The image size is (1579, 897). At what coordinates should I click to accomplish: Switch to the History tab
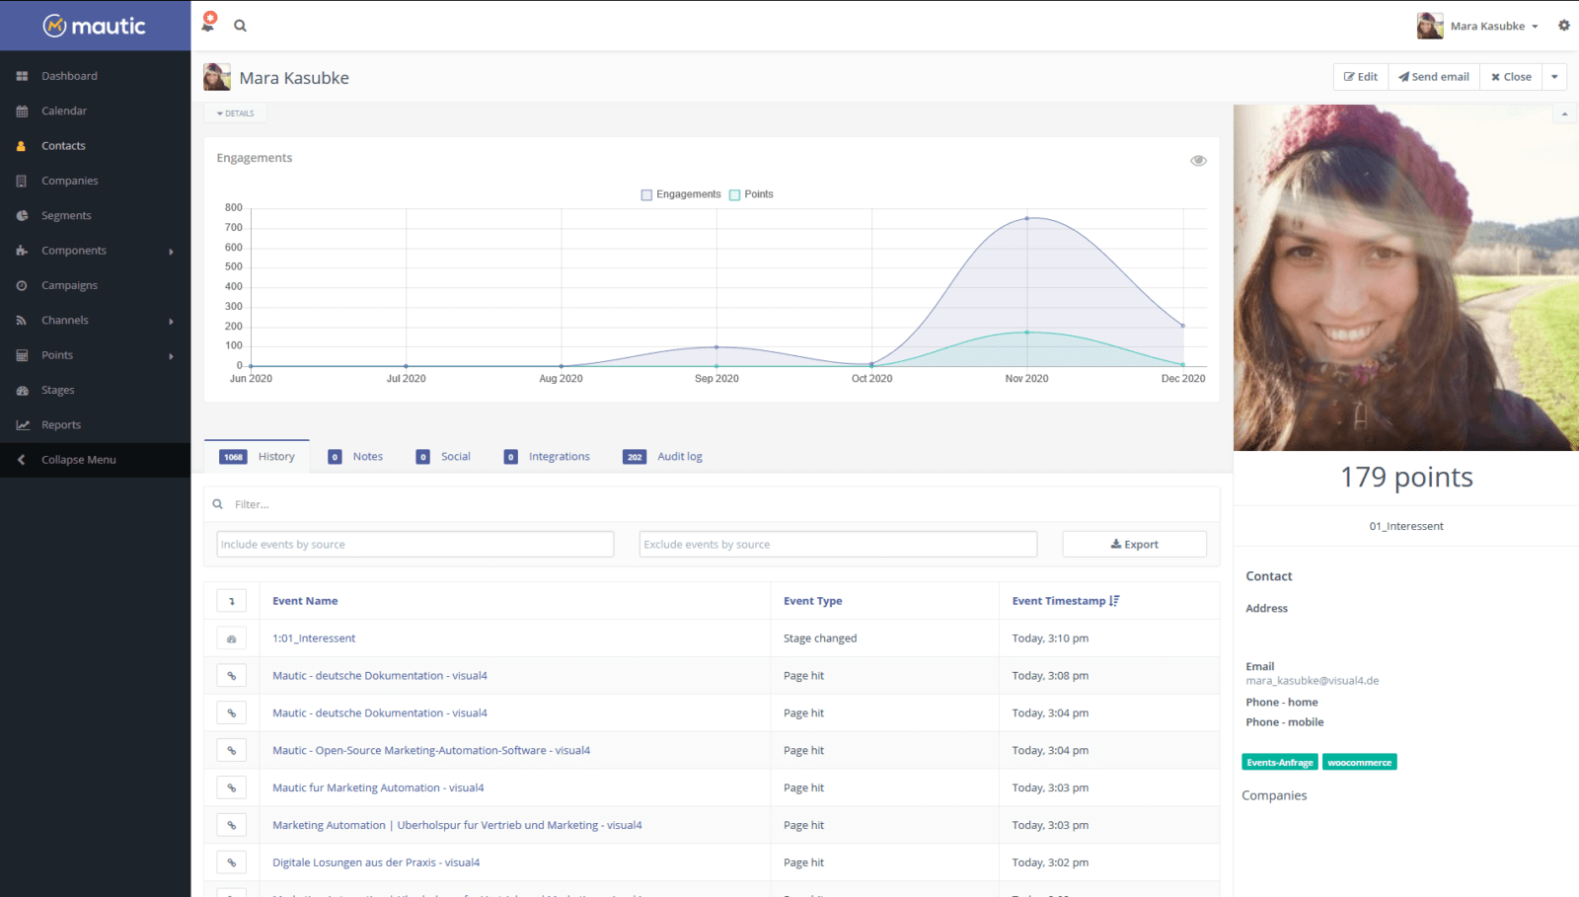tap(257, 457)
